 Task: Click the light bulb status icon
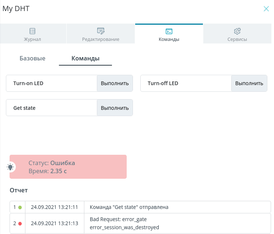10,167
